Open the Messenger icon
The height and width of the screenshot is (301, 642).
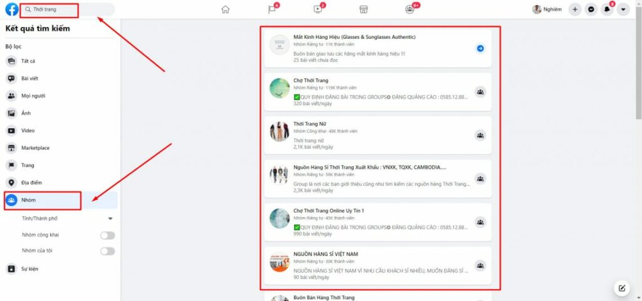pyautogui.click(x=591, y=9)
